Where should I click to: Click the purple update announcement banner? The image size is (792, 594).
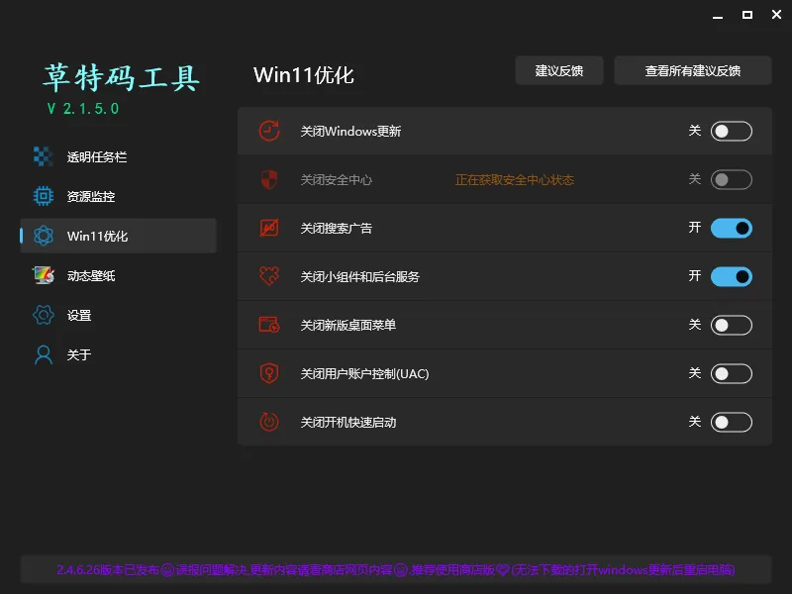[395, 570]
